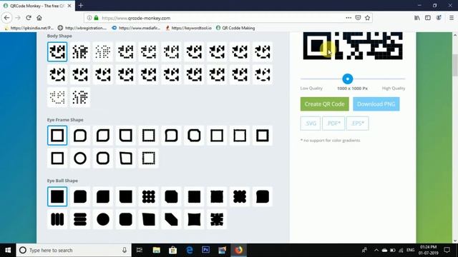The width and height of the screenshot is (458, 257).
Task: Click the page vertical scrollbar
Action: coord(455,65)
